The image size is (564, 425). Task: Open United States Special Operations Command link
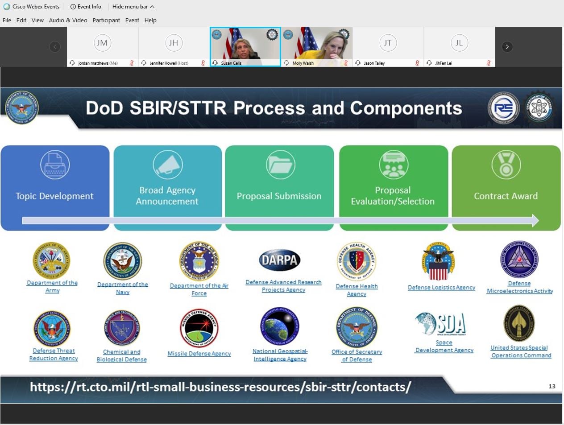pos(521,351)
